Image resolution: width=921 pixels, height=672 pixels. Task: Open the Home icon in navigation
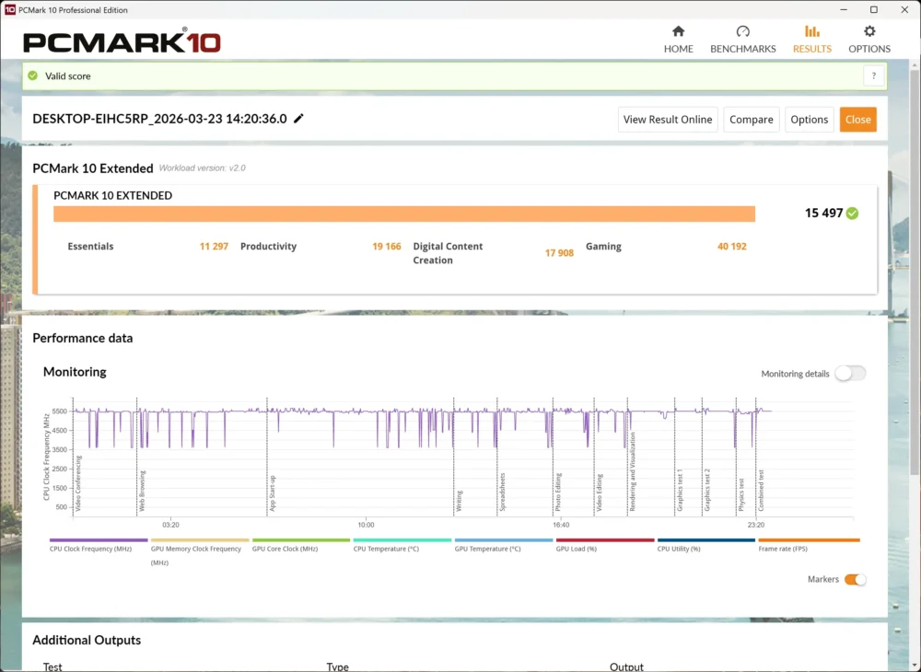[679, 31]
